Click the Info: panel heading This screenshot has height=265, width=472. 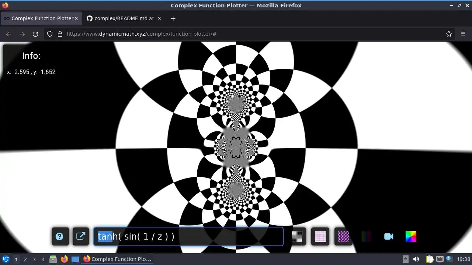pyautogui.click(x=31, y=56)
